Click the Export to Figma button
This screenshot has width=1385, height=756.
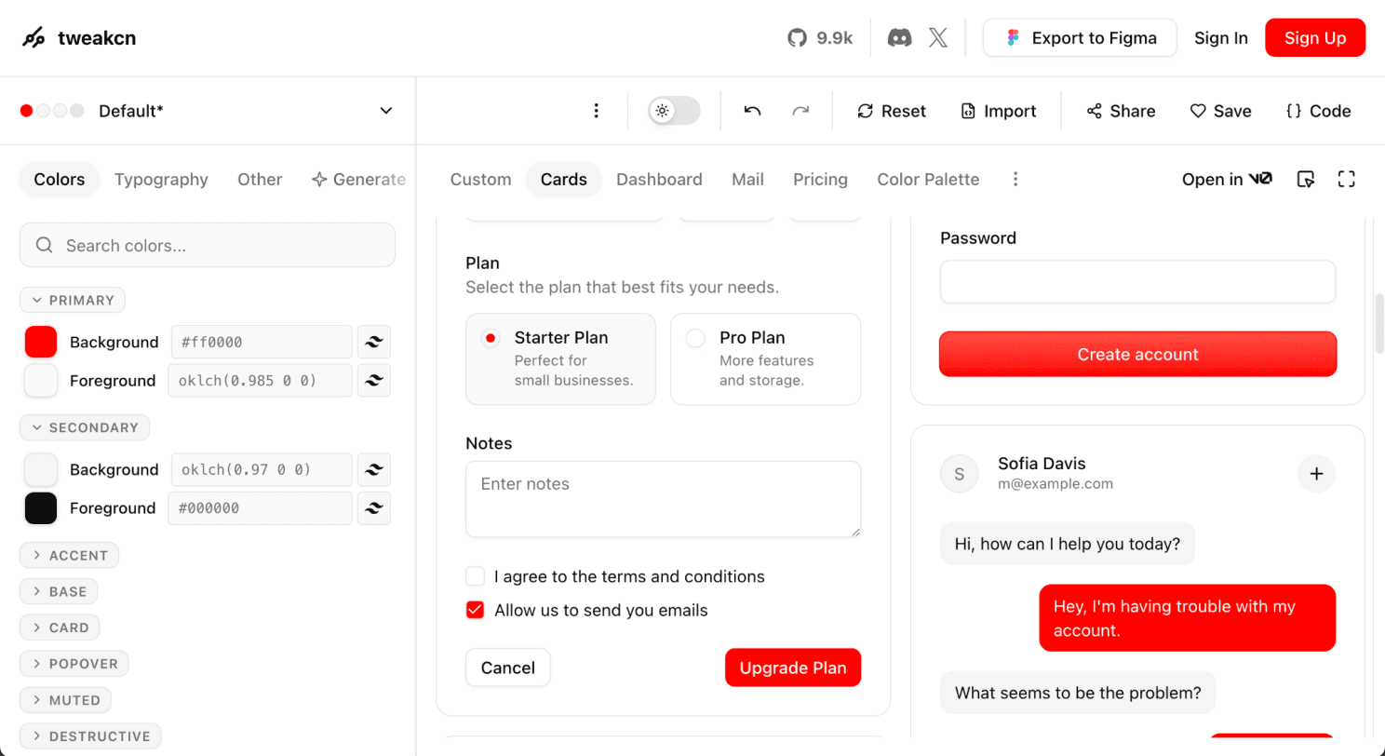click(x=1080, y=38)
